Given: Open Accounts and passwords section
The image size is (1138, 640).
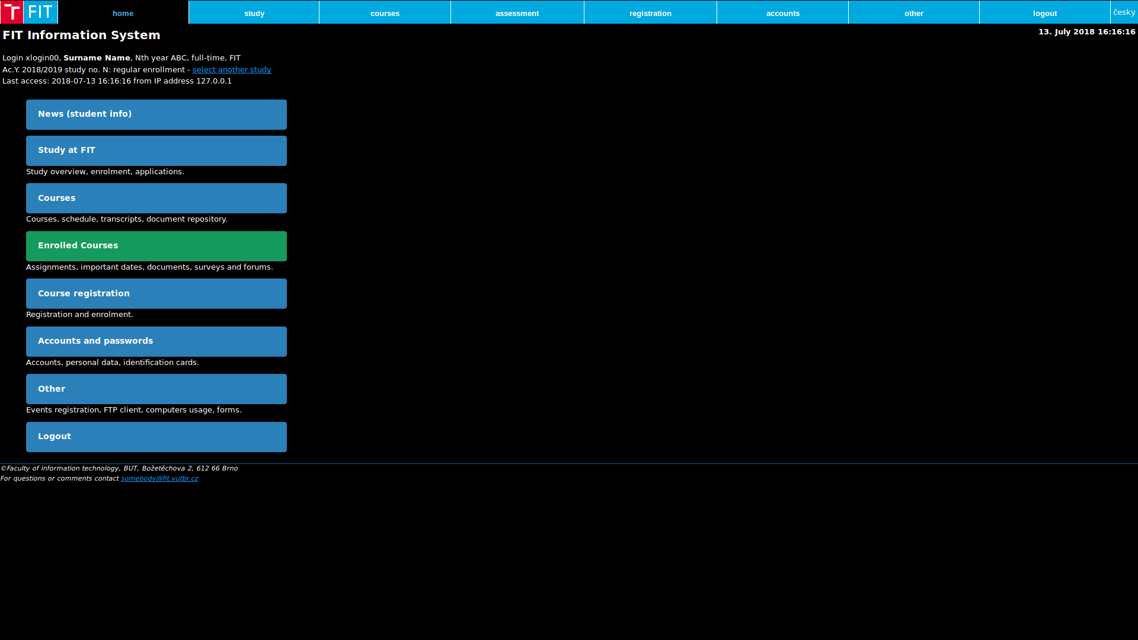Looking at the screenshot, I should 156,341.
